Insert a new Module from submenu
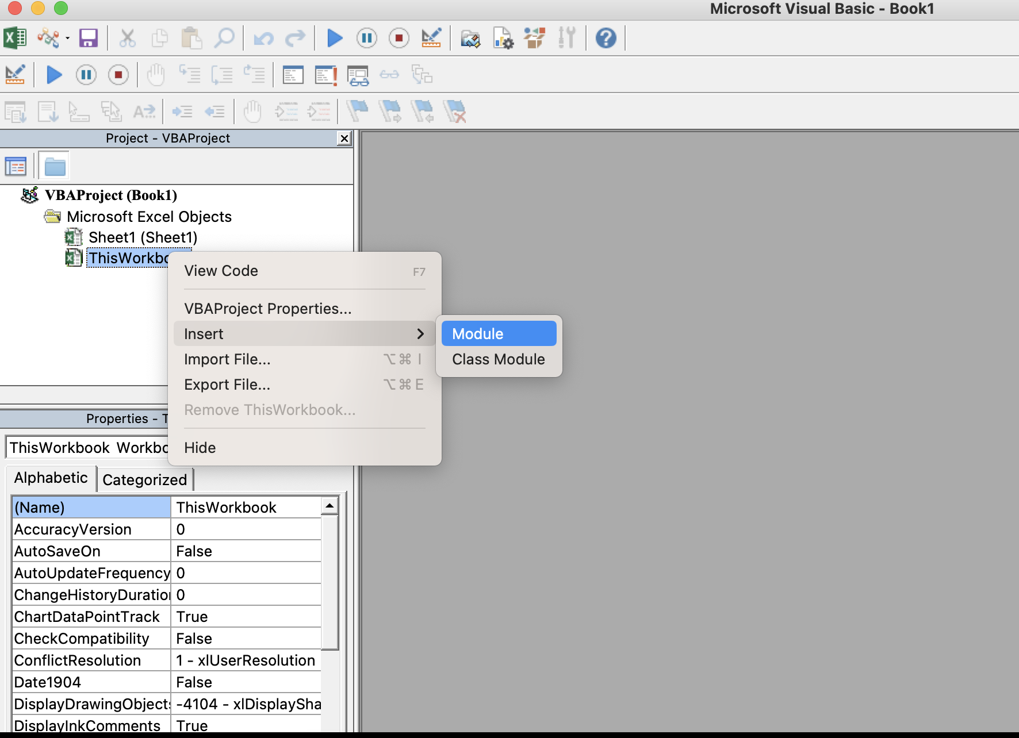 click(x=499, y=334)
